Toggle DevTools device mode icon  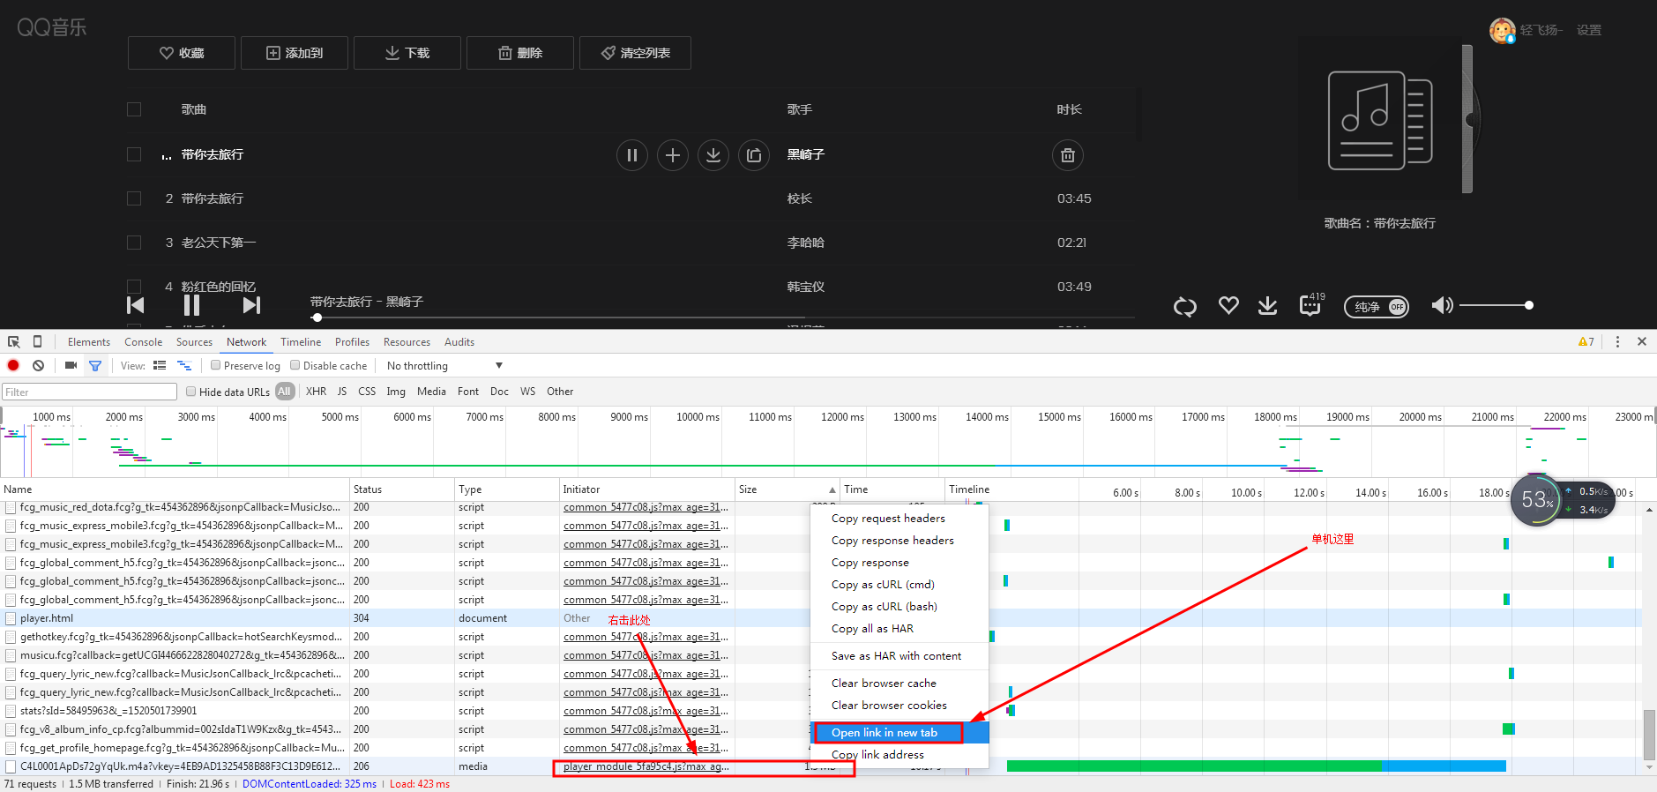pyautogui.click(x=37, y=341)
